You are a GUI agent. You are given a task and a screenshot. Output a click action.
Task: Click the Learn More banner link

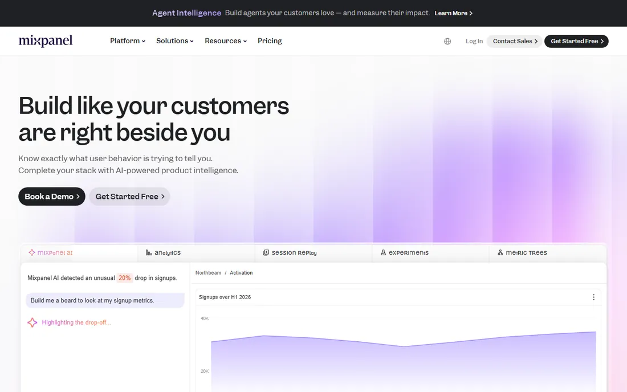[454, 13]
